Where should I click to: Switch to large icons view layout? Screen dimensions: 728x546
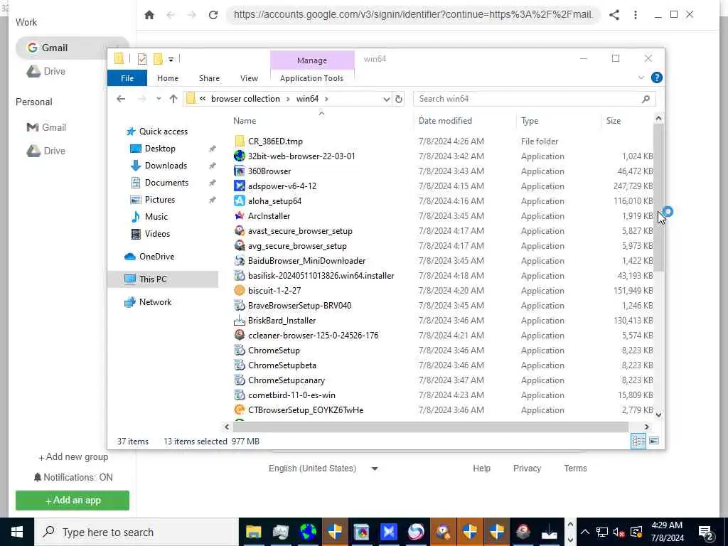(x=654, y=441)
